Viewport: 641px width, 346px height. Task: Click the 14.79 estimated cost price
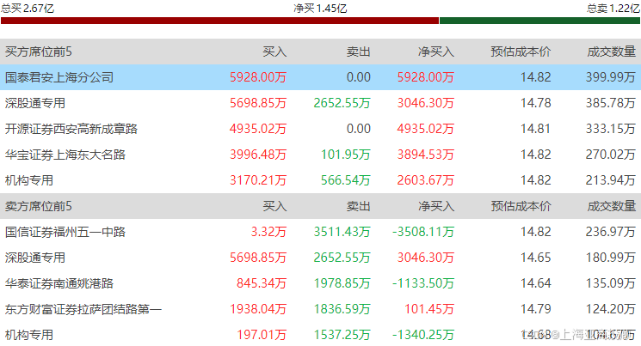click(x=535, y=309)
